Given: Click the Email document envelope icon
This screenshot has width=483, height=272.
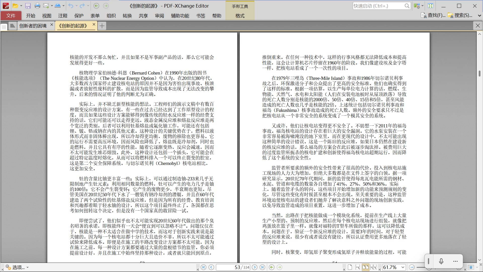Looking at the screenshot, I should [x=46, y=6].
